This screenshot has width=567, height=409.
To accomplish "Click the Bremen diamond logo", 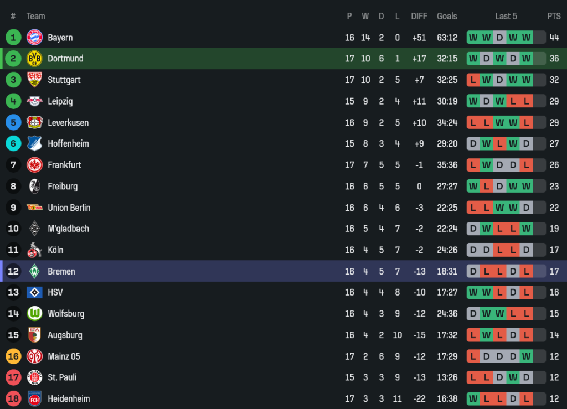I will 34,271.
